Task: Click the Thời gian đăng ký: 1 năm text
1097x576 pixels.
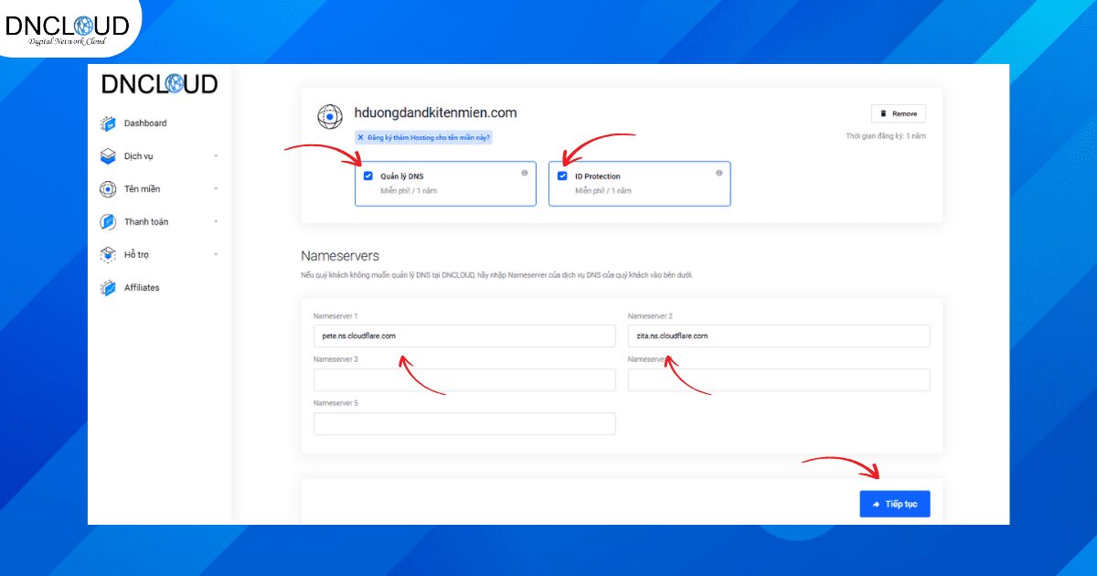Action: (x=886, y=136)
